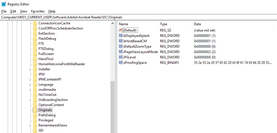Screen dimensions: 277x133
Task: Click the NoTimeOut folder icon
Action: 35,95
